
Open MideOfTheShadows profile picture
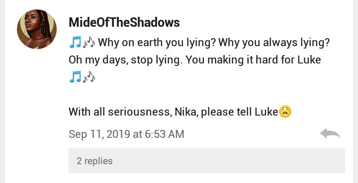pos(37,29)
